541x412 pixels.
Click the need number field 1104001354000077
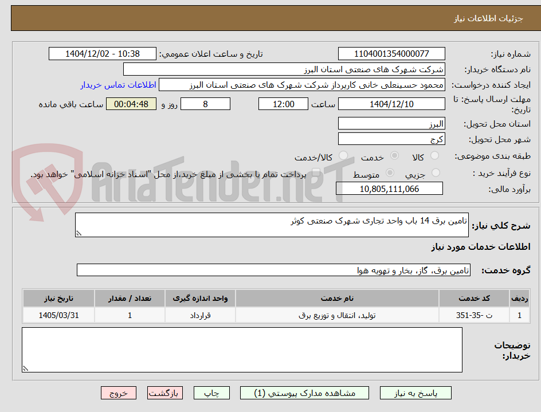coord(391,54)
